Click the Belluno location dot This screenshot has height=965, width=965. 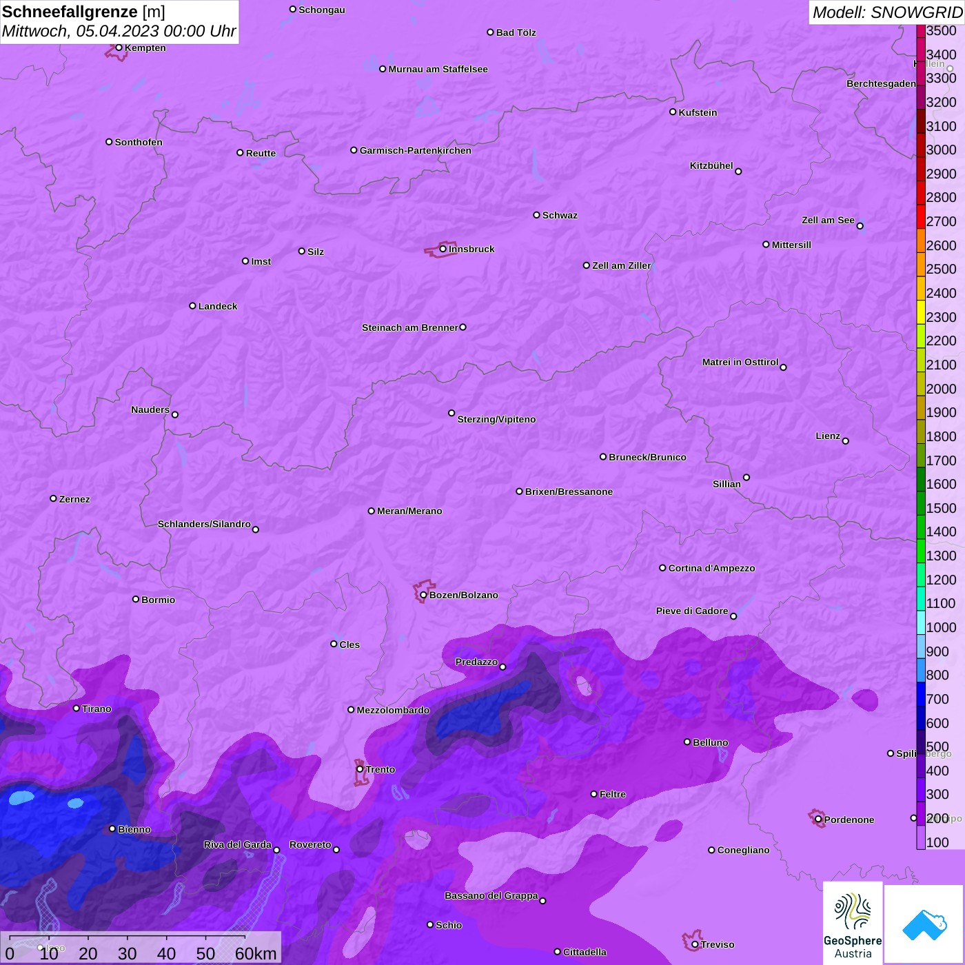[687, 742]
